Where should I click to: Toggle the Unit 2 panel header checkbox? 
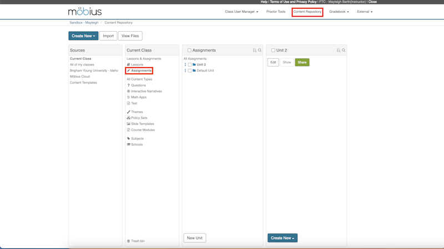pos(273,50)
